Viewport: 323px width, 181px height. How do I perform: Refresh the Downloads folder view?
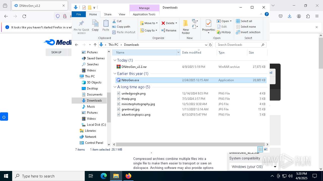pos(210,45)
